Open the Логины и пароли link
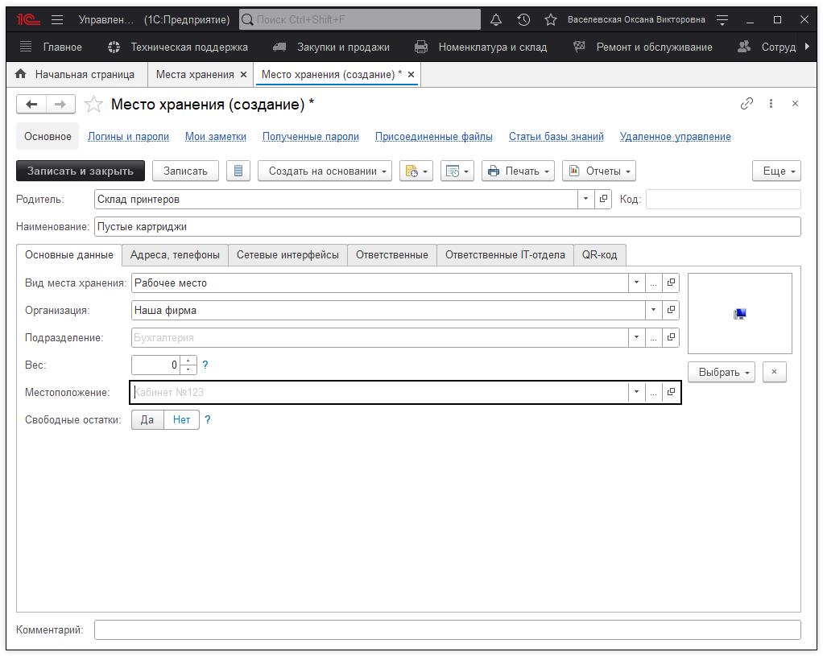Image resolution: width=823 pixels, height=656 pixels. tap(128, 136)
